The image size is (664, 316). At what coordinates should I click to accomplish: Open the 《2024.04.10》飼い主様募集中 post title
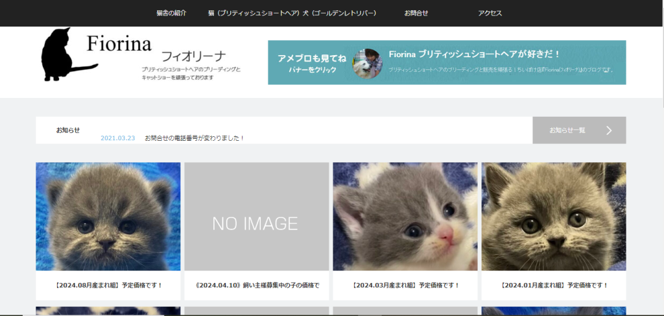point(257,285)
